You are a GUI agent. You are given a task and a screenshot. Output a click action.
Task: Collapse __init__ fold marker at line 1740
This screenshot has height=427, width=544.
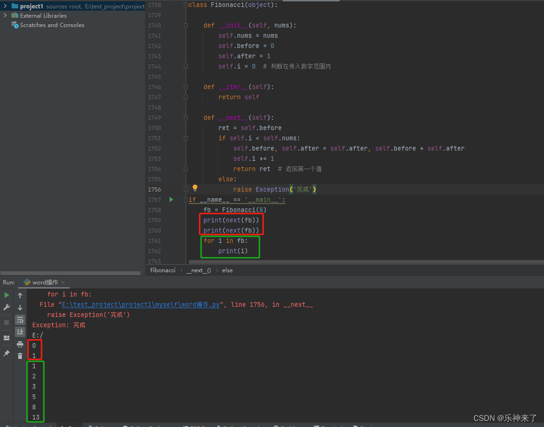pyautogui.click(x=186, y=25)
